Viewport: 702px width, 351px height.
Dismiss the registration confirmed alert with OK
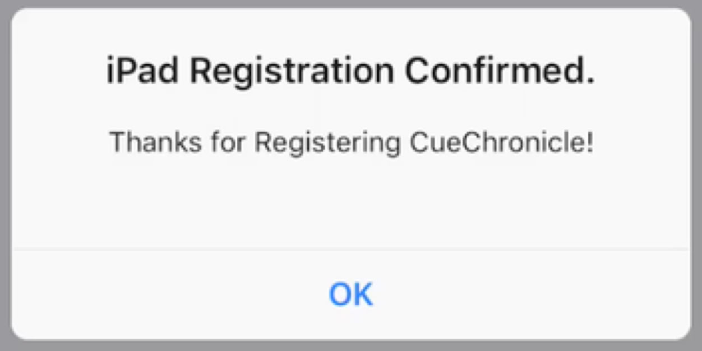350,294
